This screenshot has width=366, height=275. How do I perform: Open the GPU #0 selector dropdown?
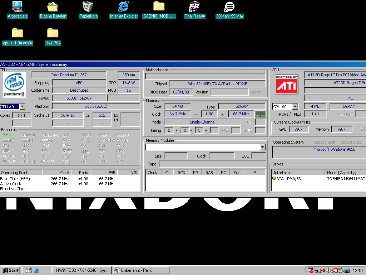tap(295, 107)
